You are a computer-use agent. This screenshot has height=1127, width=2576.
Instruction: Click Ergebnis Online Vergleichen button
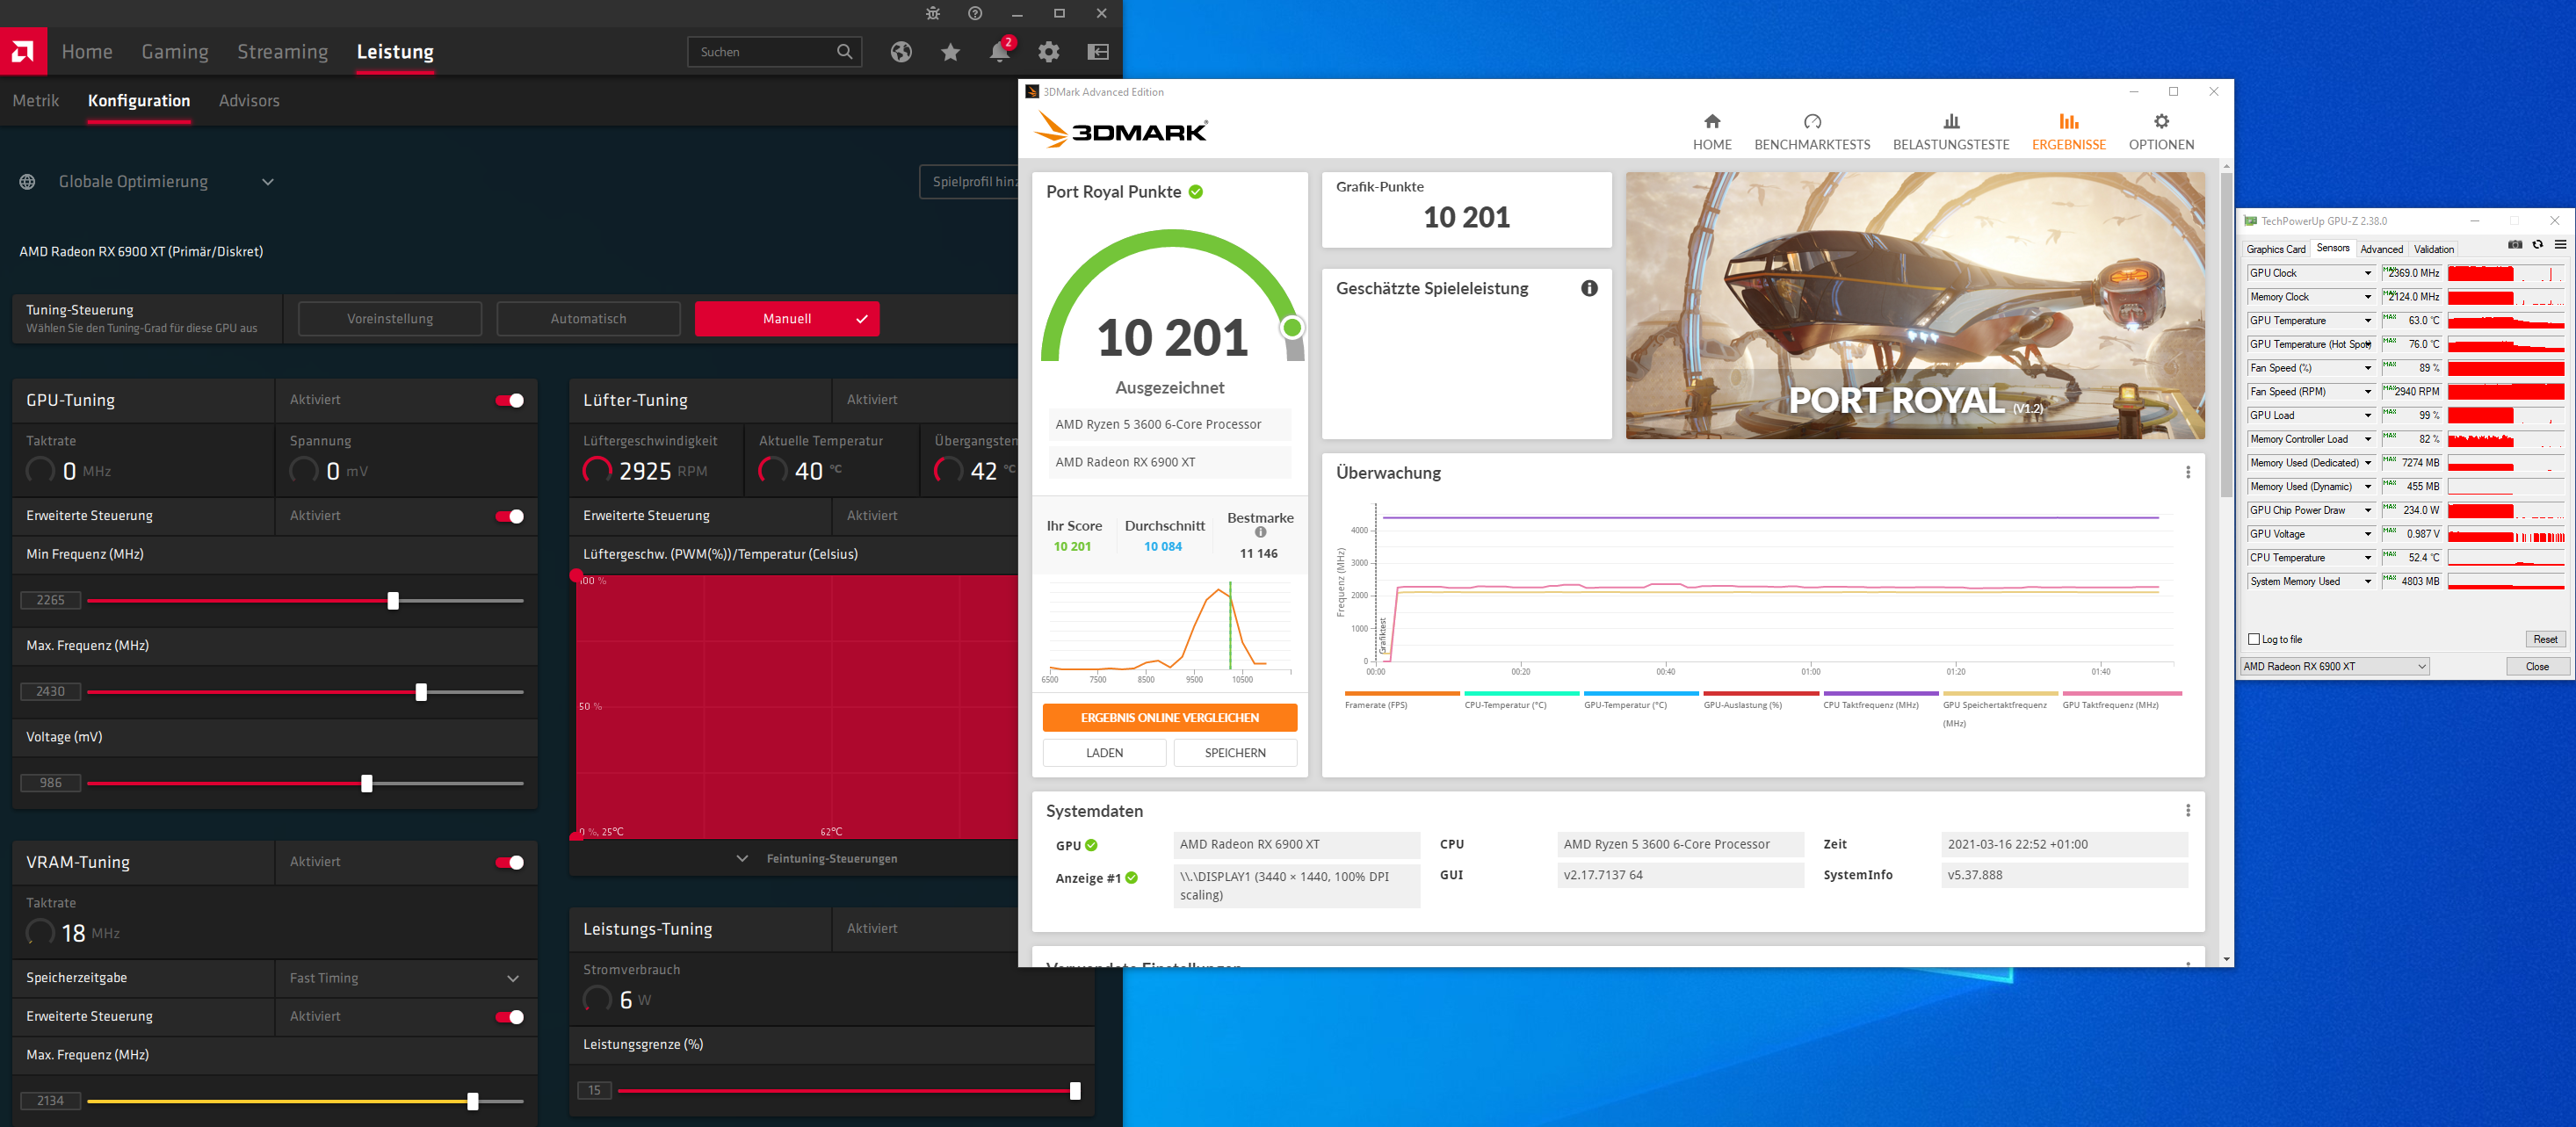click(x=1169, y=718)
